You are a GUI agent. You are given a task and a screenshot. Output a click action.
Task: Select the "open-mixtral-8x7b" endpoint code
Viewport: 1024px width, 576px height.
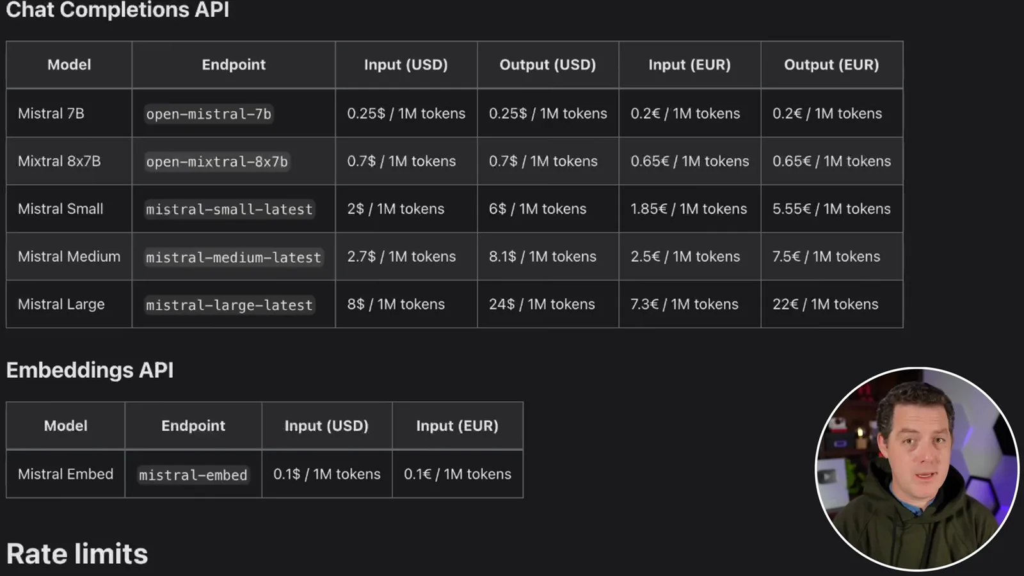pos(217,161)
